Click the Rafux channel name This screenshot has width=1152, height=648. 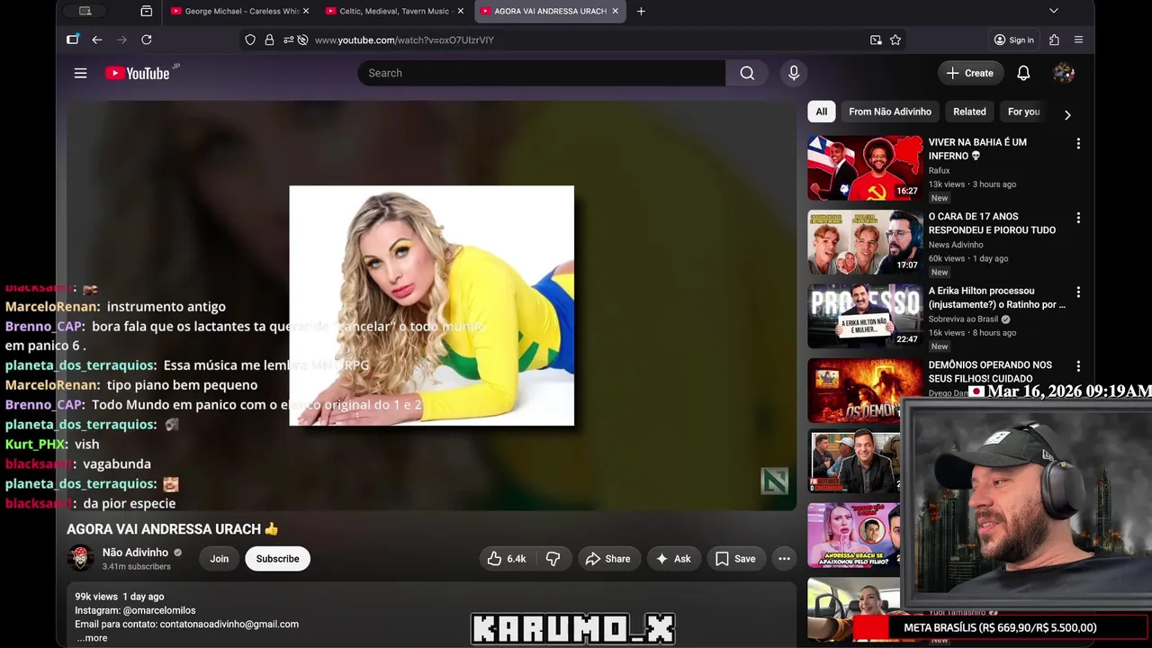939,170
